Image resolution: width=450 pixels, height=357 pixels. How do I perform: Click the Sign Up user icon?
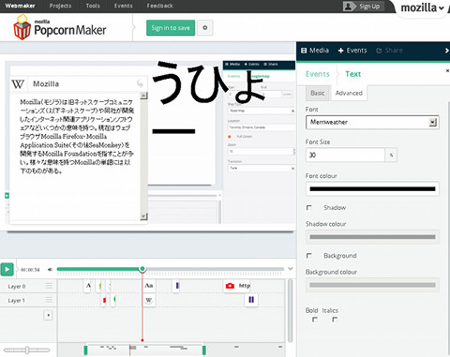(349, 7)
